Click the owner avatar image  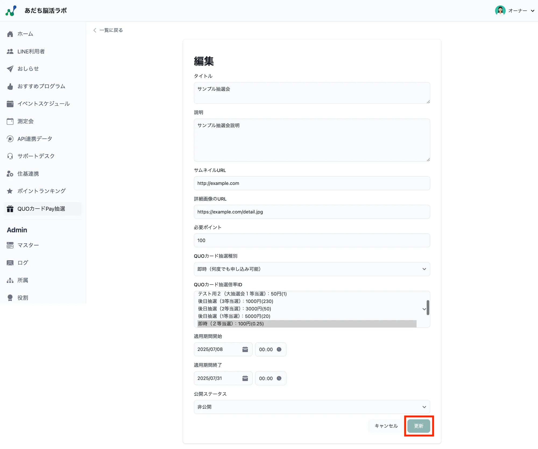[500, 11]
